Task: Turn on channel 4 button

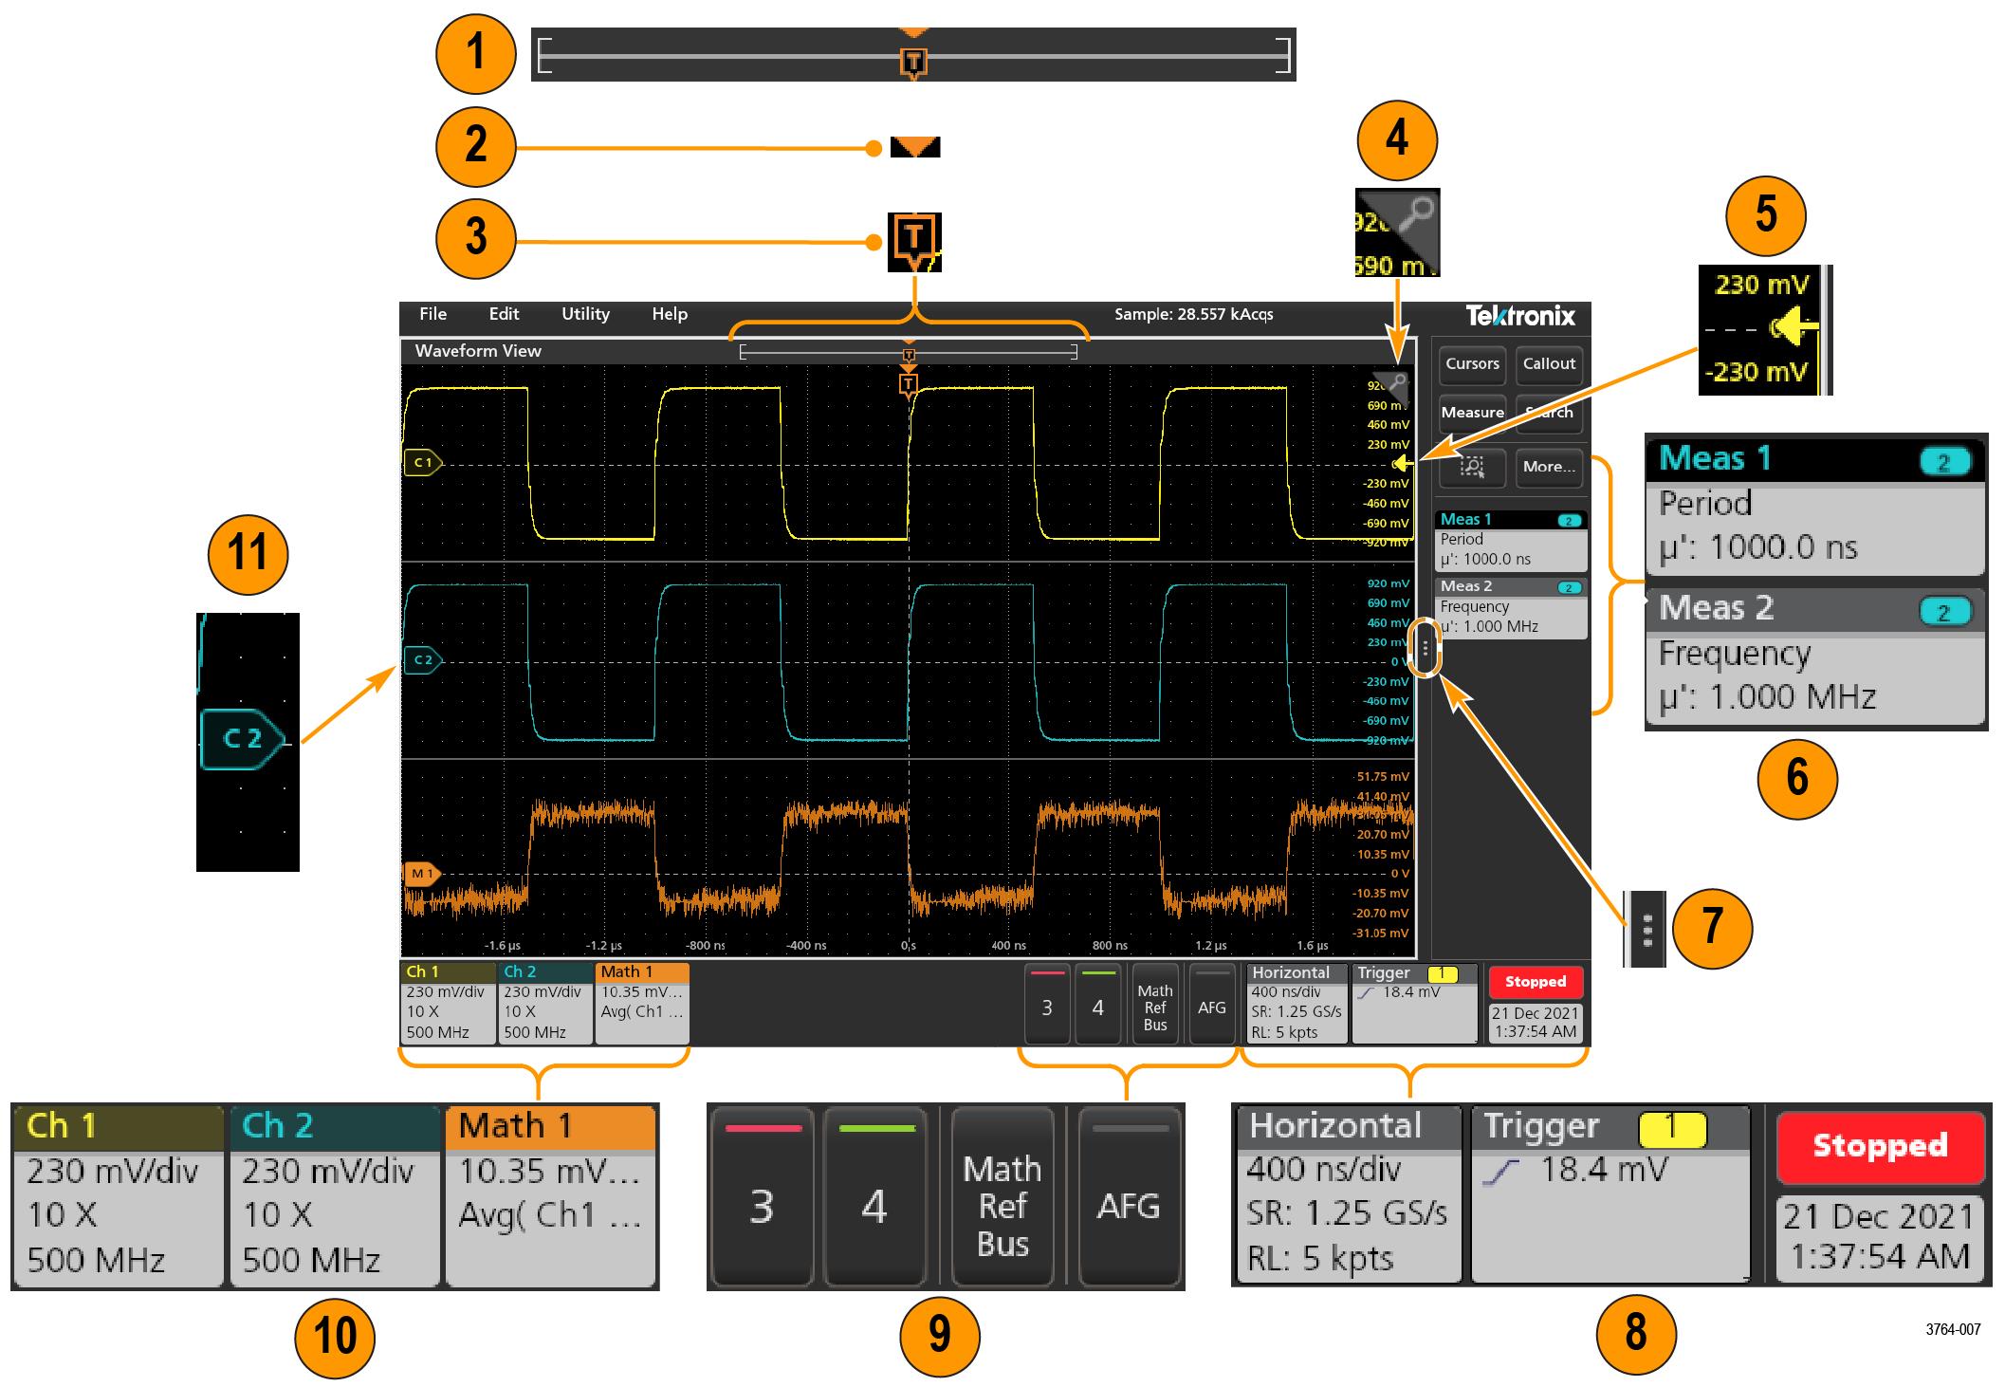Action: [x=1097, y=1006]
